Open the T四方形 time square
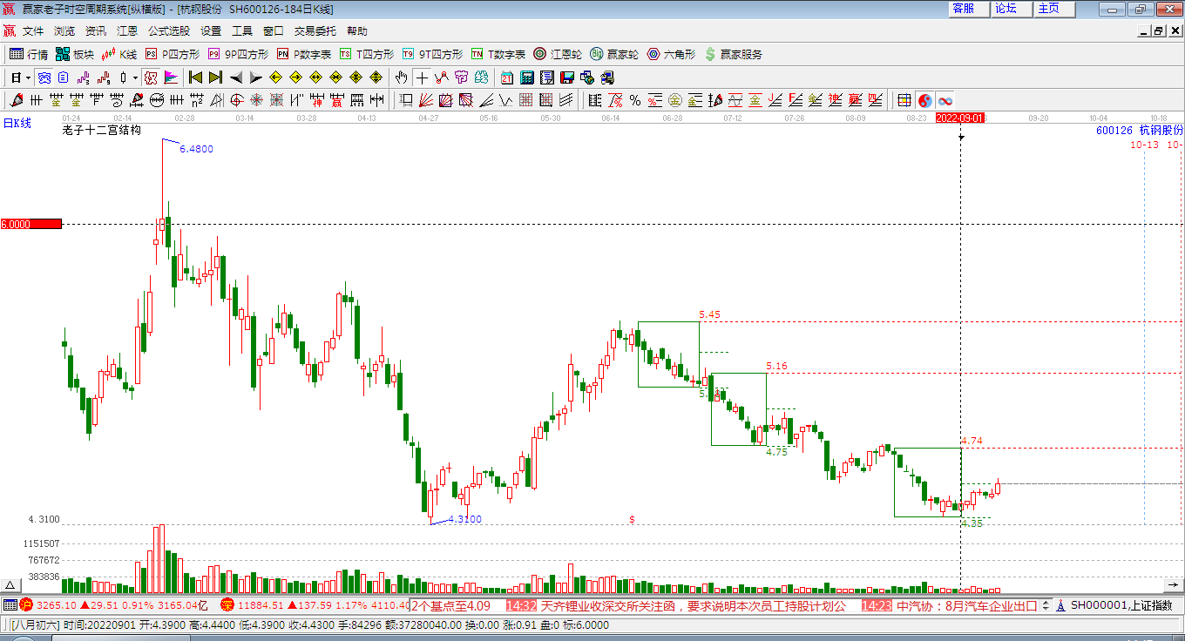 [367, 54]
